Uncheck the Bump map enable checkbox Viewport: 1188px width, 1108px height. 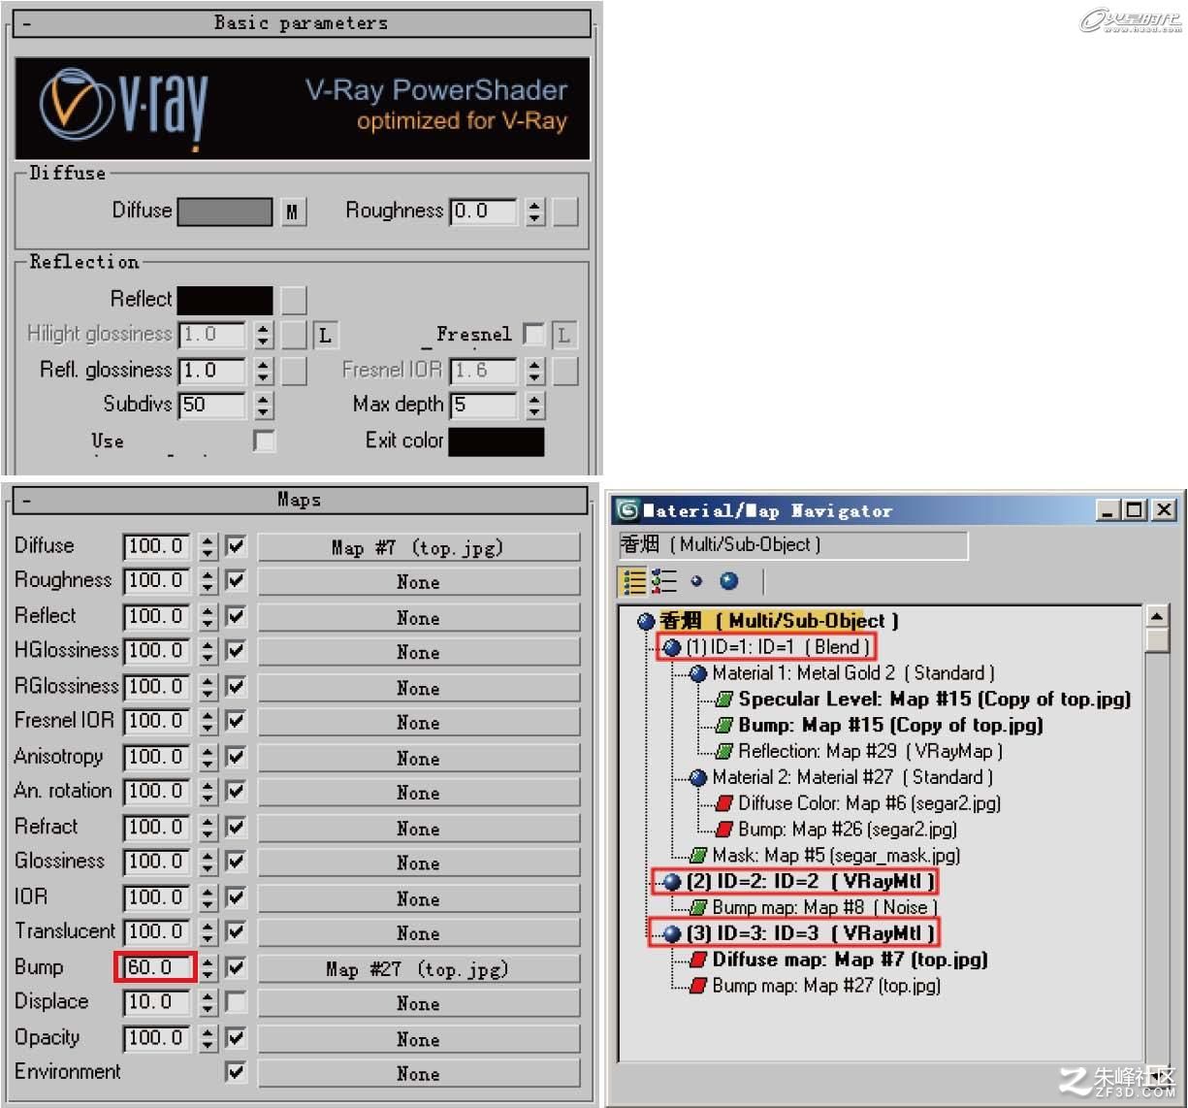click(236, 967)
